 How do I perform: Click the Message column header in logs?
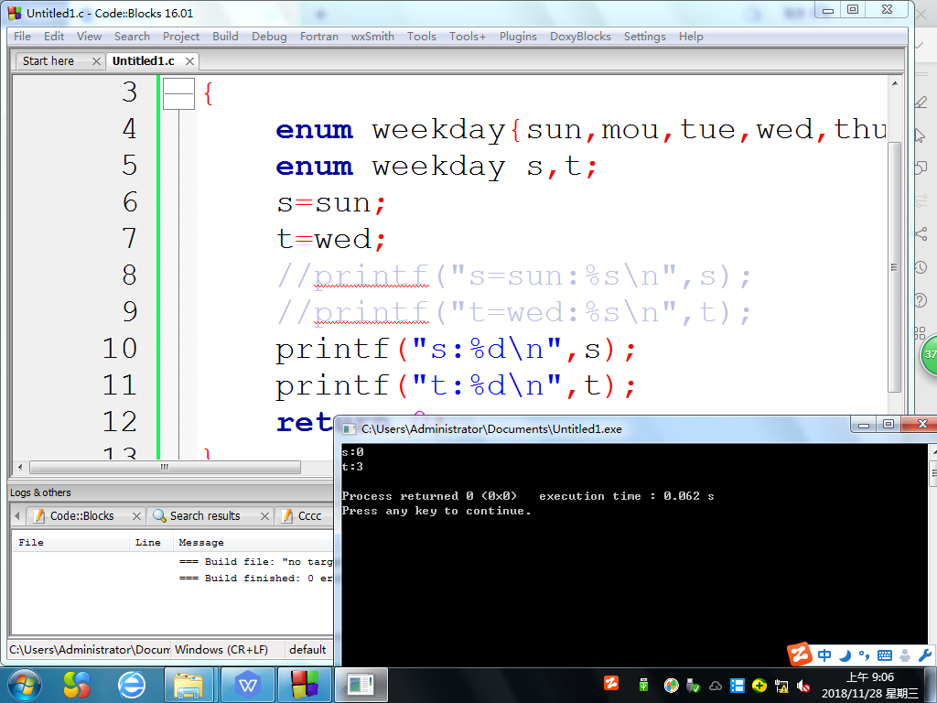point(253,542)
